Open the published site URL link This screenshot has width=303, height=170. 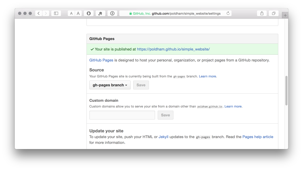coord(173,49)
